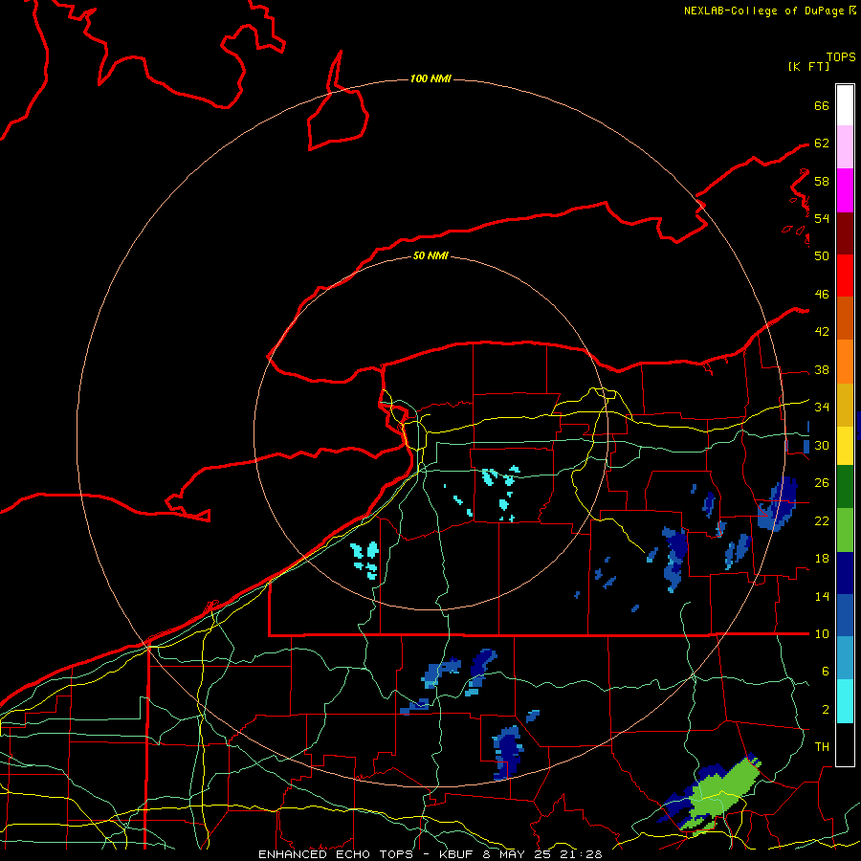Viewport: 861px width, 861px height.
Task: Click the 2 value on the scale
Action: 826,710
